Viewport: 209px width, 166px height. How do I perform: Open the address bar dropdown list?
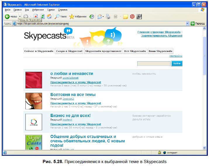187,23
